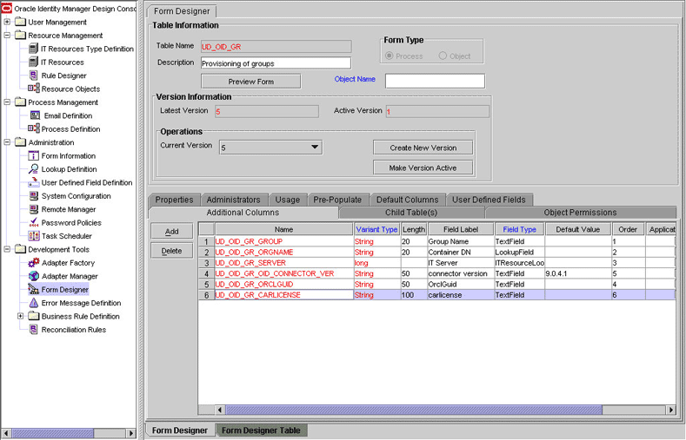Open Rule Designer via its icon
686x440 pixels.
(33, 76)
